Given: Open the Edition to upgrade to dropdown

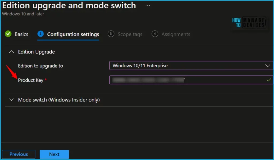Looking at the screenshot, I should 191,66.
